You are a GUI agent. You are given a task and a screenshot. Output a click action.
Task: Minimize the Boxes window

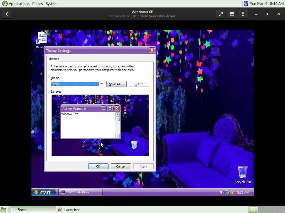pyautogui.click(x=256, y=14)
